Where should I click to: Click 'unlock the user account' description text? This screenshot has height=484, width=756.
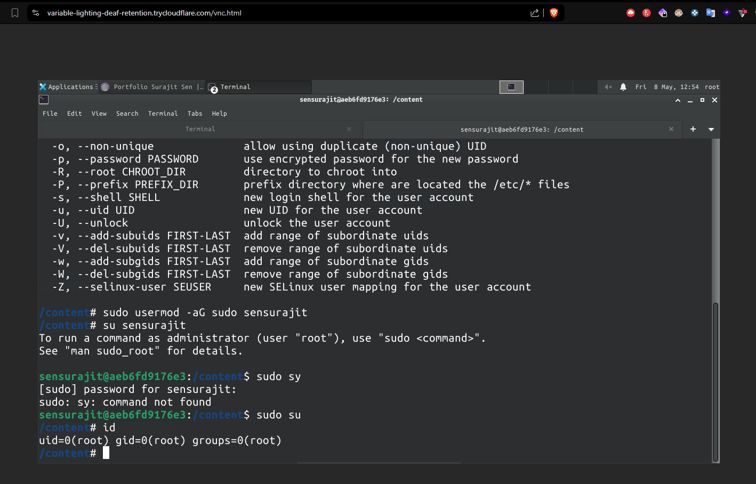tap(317, 223)
